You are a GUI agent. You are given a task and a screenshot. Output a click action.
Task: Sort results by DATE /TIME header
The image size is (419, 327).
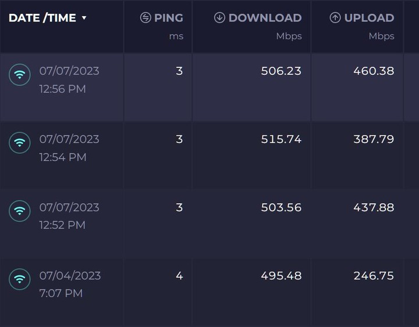click(42, 18)
